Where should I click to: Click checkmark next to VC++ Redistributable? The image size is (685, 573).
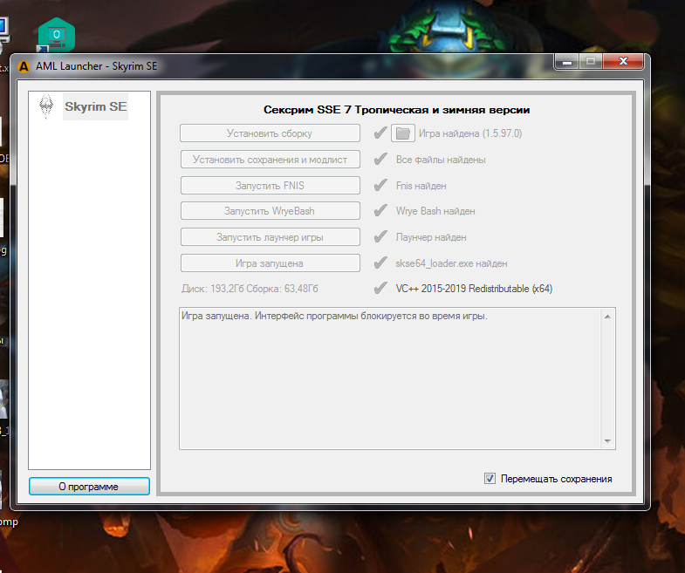point(380,289)
